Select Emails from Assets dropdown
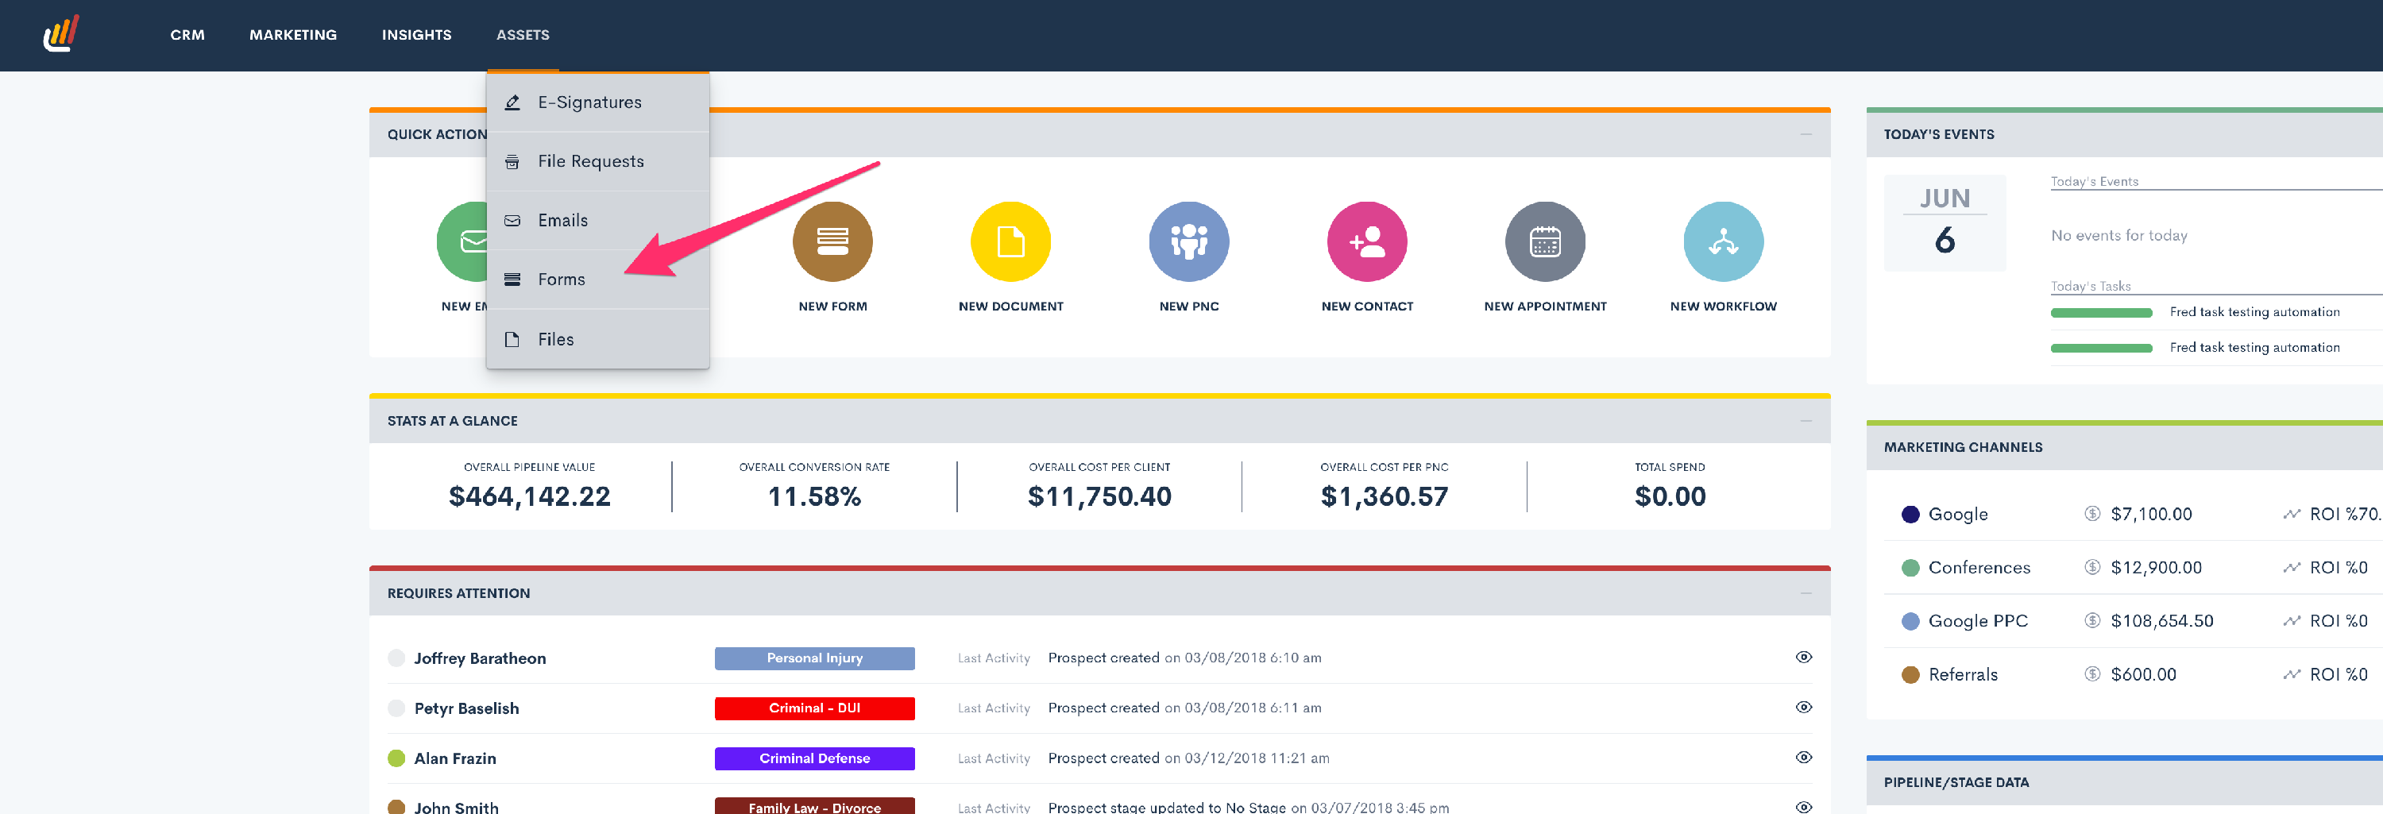The width and height of the screenshot is (2383, 814). tap(597, 220)
